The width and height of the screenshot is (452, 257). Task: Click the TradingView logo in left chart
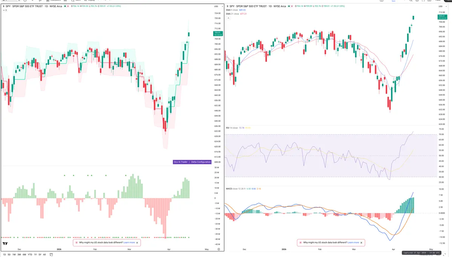coord(5,243)
